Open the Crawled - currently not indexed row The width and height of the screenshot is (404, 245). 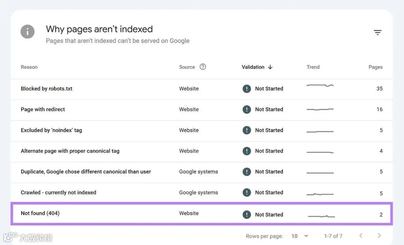point(58,192)
